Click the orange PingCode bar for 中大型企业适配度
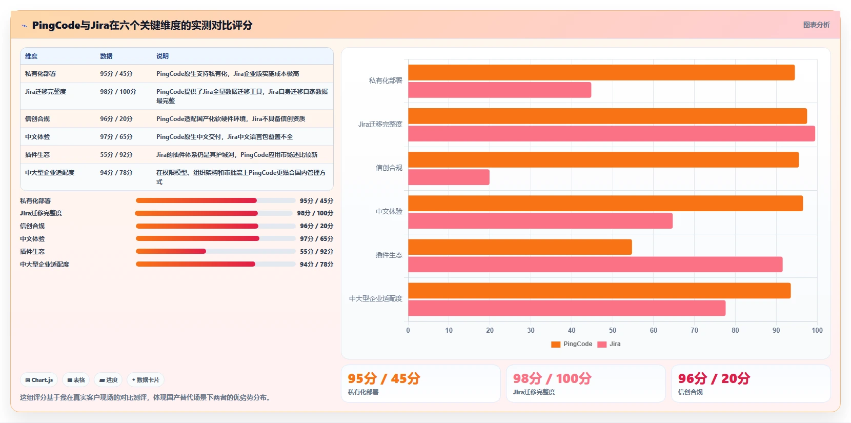 click(599, 291)
